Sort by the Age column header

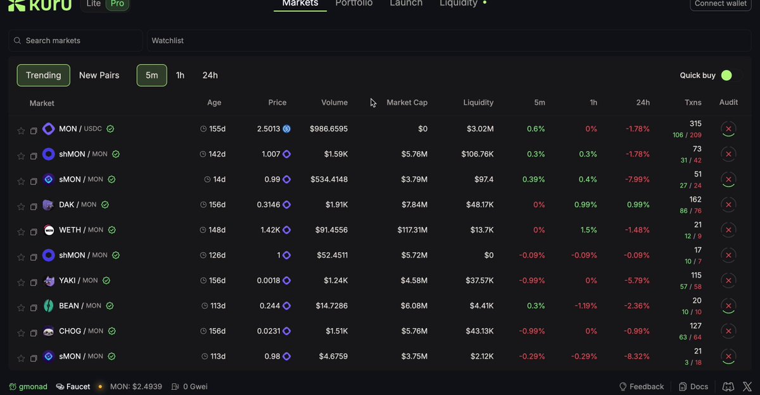214,102
